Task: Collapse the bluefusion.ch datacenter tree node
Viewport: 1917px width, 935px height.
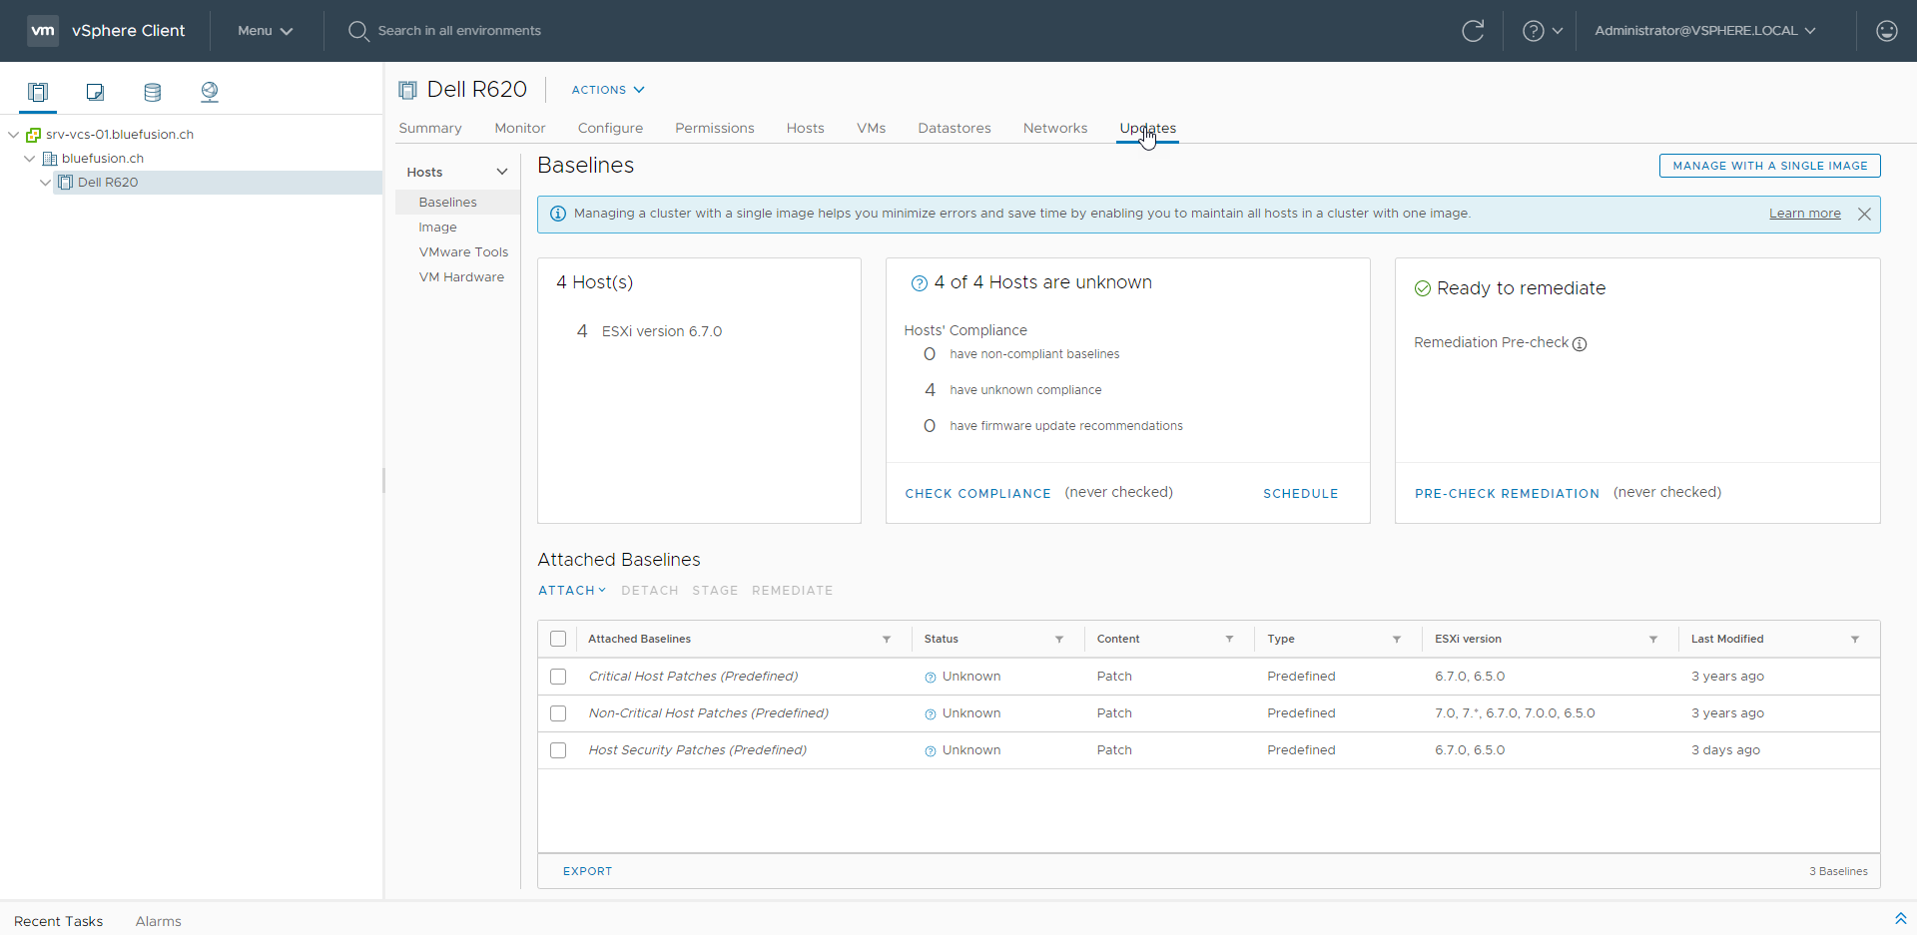Action: tap(30, 159)
